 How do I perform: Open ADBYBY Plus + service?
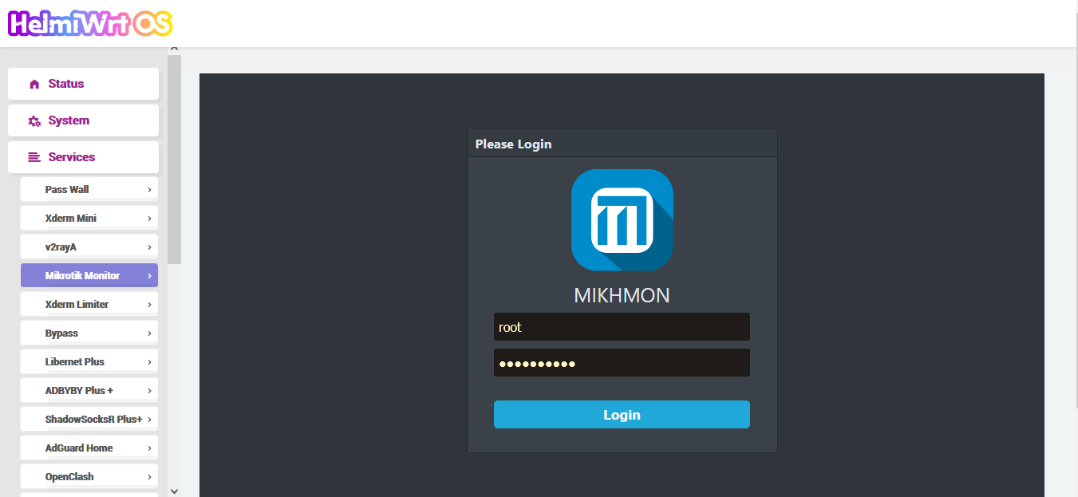point(89,390)
